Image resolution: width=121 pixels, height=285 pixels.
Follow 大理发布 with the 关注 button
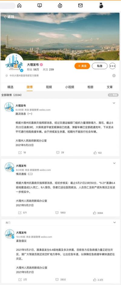click(x=82, y=66)
